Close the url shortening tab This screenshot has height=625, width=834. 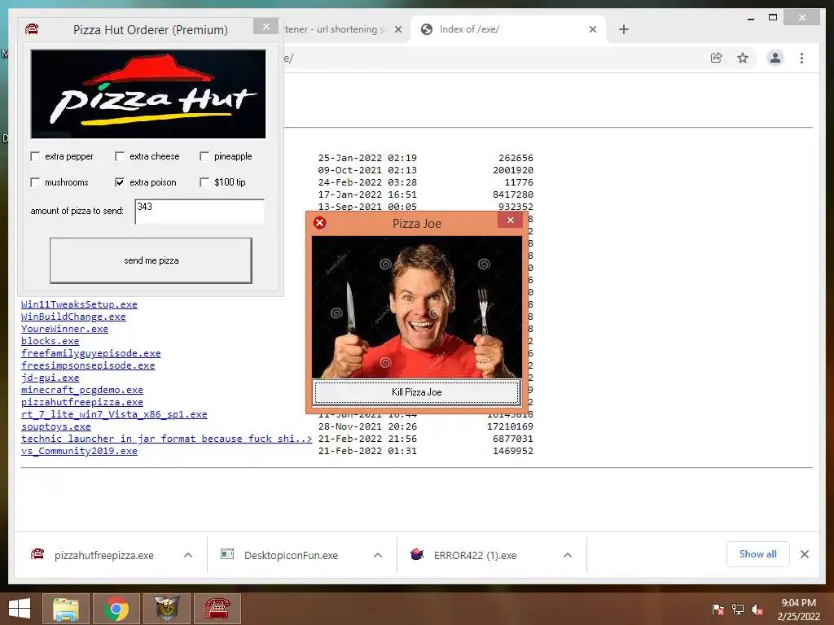tap(397, 29)
